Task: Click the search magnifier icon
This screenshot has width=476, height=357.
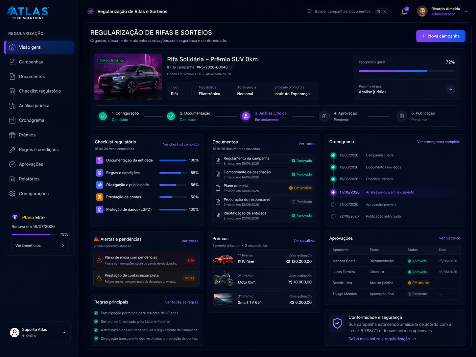Action: click(309, 11)
